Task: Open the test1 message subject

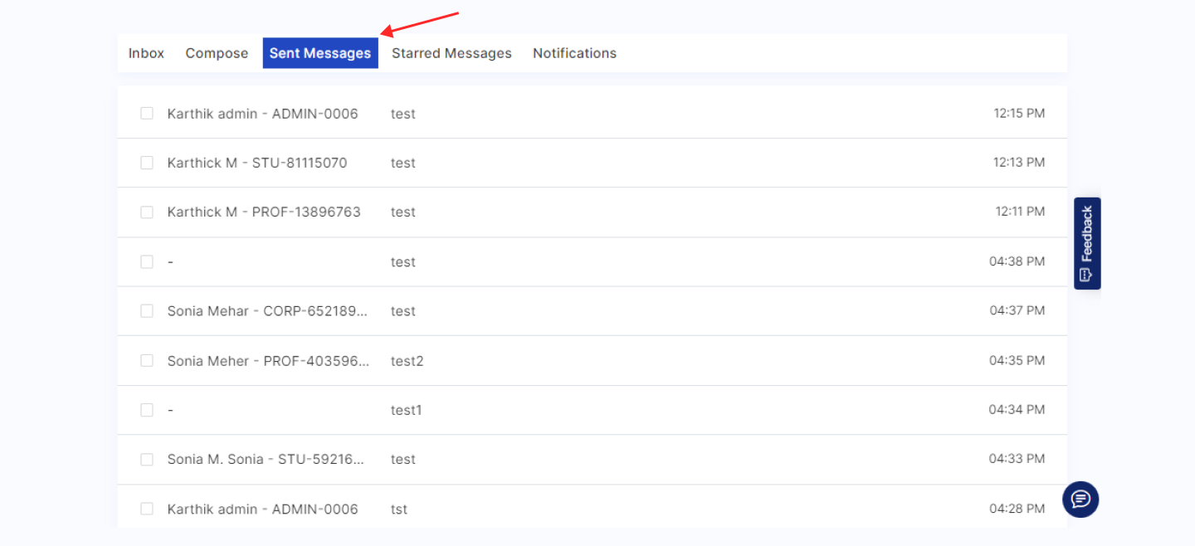Action: point(406,410)
